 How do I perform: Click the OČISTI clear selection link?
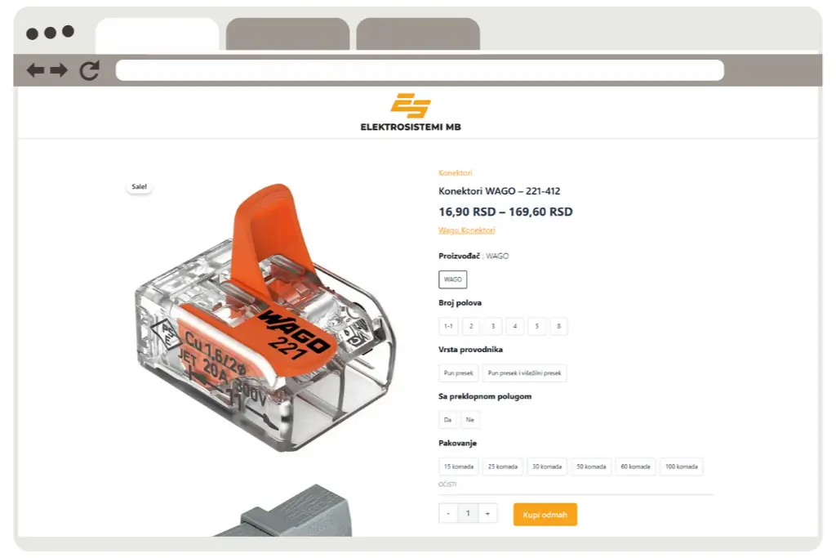tap(447, 484)
